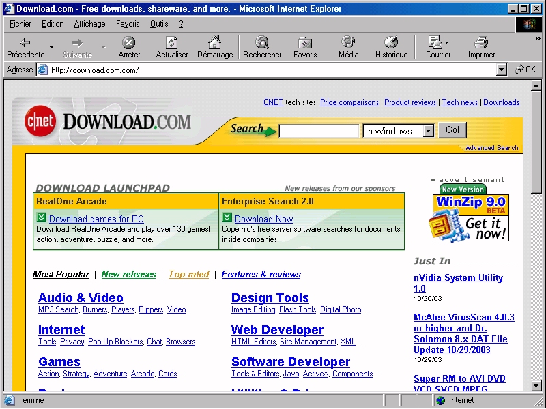The width and height of the screenshot is (546, 409).
Task: Click the vertical scrollbar up arrow
Action: click(536, 85)
